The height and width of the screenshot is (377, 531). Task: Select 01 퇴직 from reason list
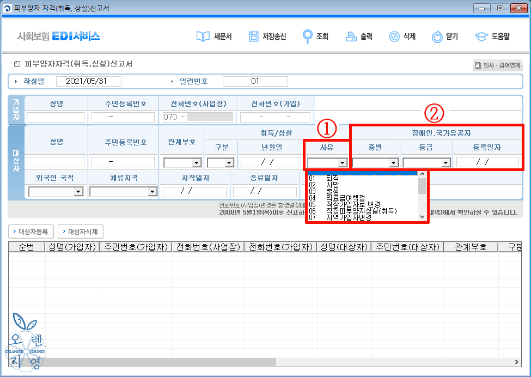pos(363,178)
